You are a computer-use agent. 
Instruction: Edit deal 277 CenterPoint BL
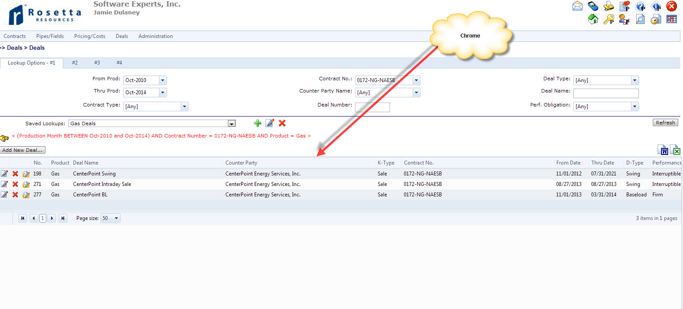pos(4,194)
